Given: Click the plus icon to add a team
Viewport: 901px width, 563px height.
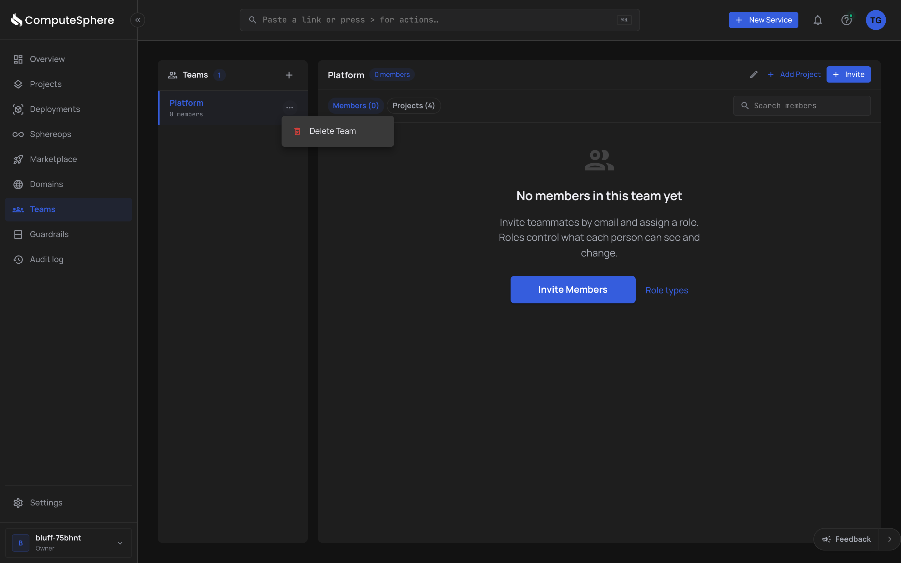Looking at the screenshot, I should click(289, 75).
